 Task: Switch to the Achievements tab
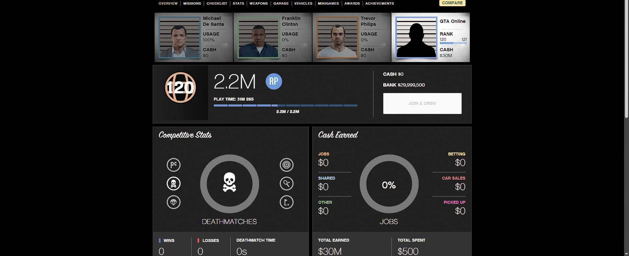point(380,4)
